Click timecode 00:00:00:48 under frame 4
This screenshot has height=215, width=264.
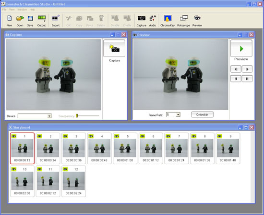click(99, 160)
